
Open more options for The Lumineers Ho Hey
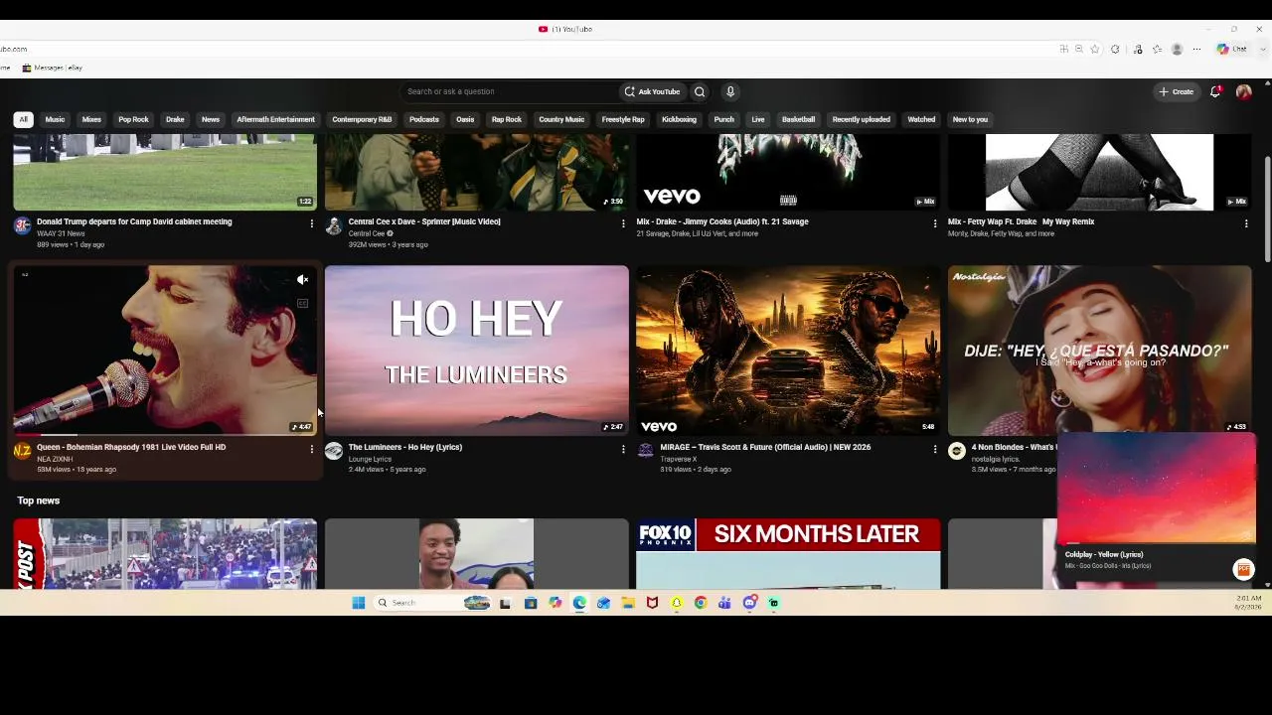point(623,449)
